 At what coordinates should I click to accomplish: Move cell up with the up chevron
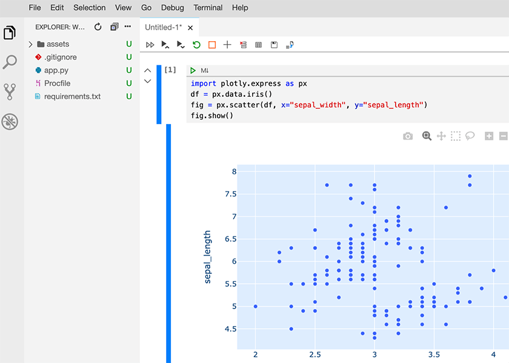tap(147, 70)
